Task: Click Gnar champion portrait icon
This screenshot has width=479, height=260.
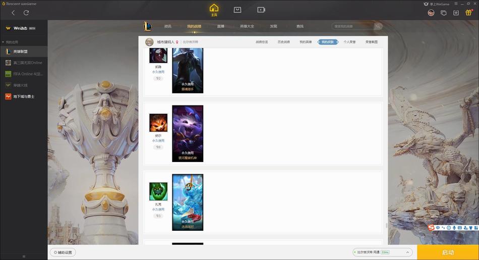Action: [x=158, y=123]
